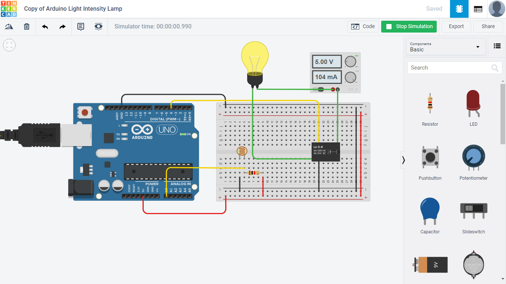Viewport: 506px width, 284px height.
Task: Pick the Slideswitch component
Action: (x=473, y=215)
